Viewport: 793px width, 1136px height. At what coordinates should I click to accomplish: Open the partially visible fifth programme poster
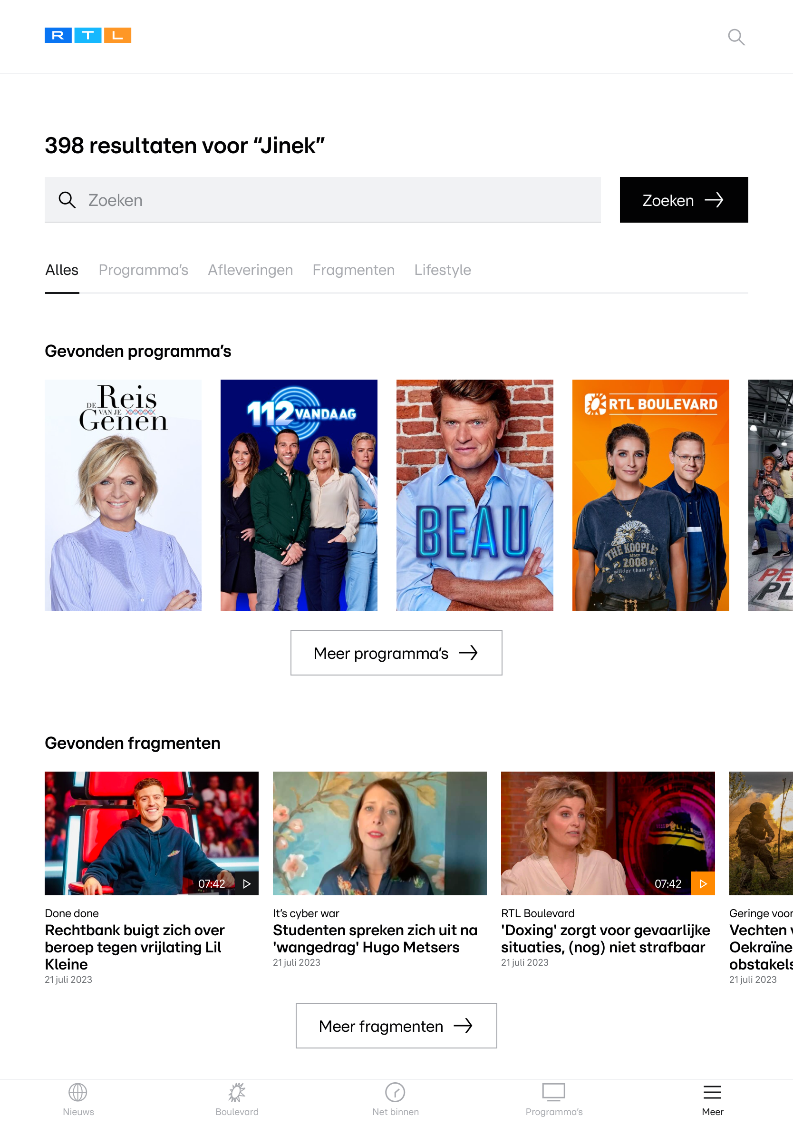pyautogui.click(x=770, y=495)
